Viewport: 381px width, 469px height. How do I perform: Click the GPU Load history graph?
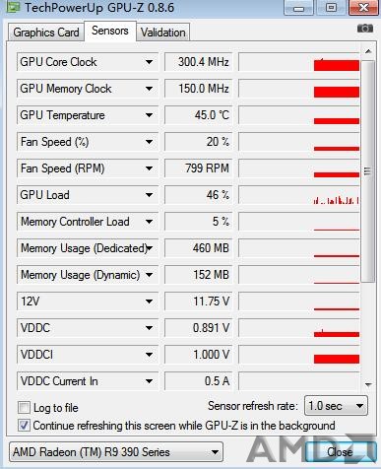coord(298,195)
